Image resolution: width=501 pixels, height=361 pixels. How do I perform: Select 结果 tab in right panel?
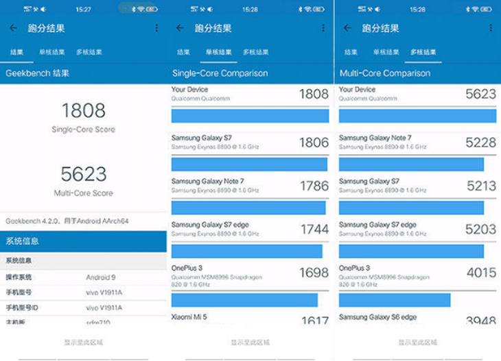[x=351, y=52]
